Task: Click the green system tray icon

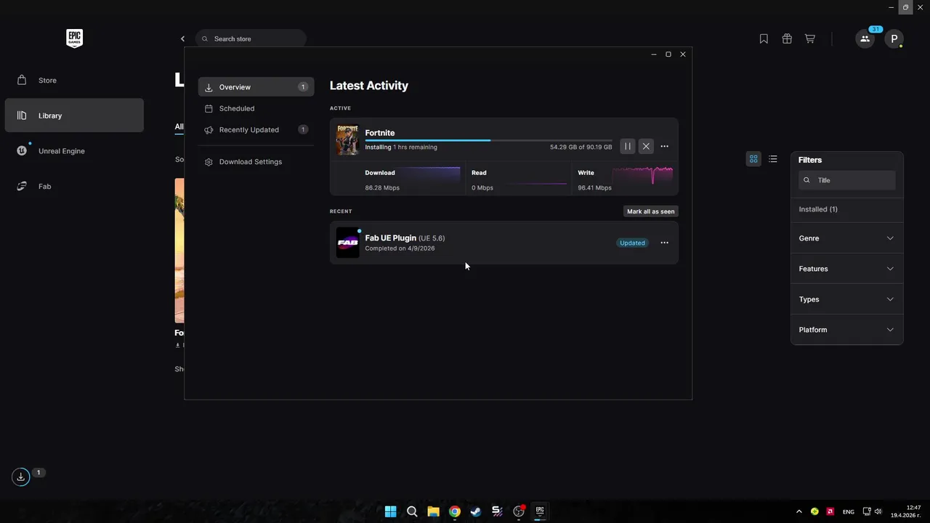Action: tap(814, 511)
